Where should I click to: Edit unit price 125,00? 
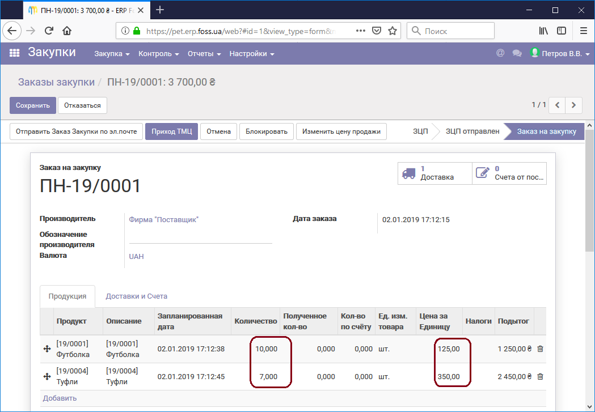click(x=449, y=349)
